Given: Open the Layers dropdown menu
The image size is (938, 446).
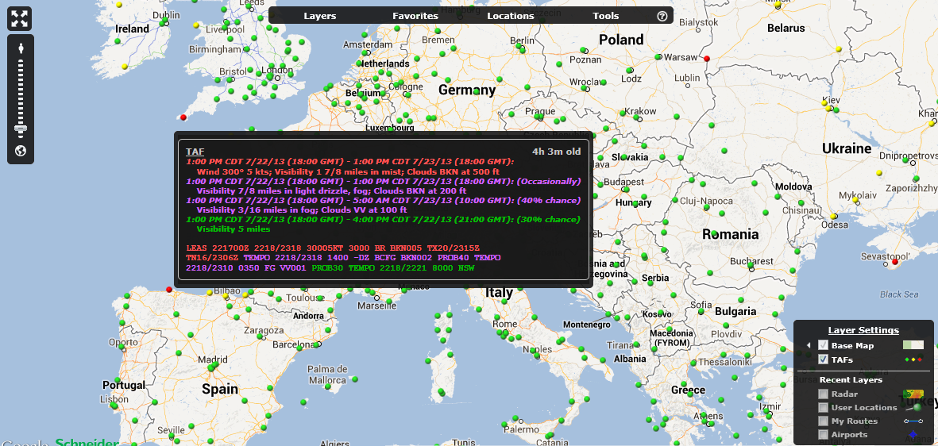Looking at the screenshot, I should coord(319,16).
